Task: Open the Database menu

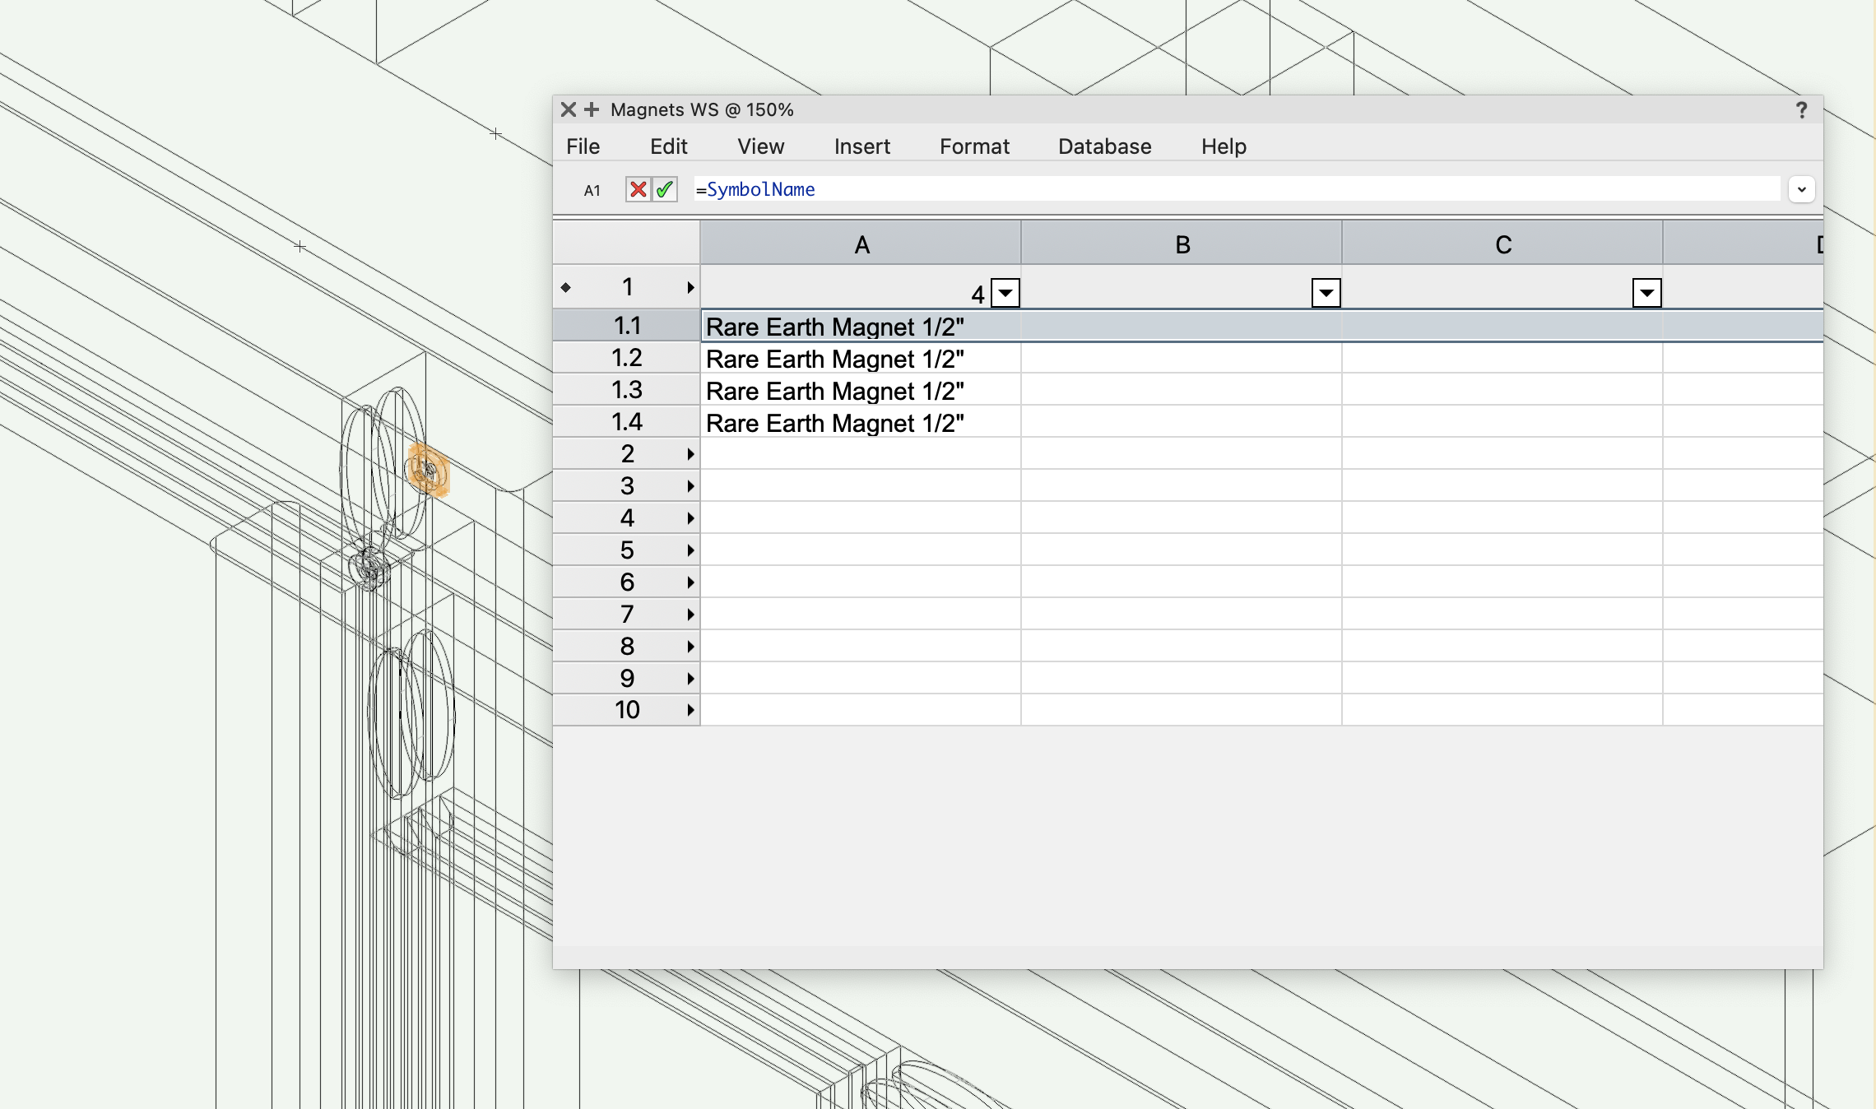Action: click(1104, 146)
